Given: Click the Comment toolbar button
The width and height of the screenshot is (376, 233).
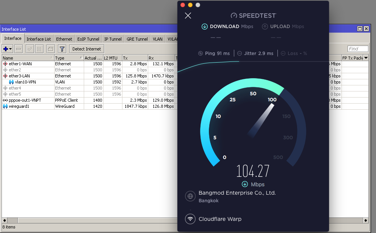Looking at the screenshot, I should 50,49.
